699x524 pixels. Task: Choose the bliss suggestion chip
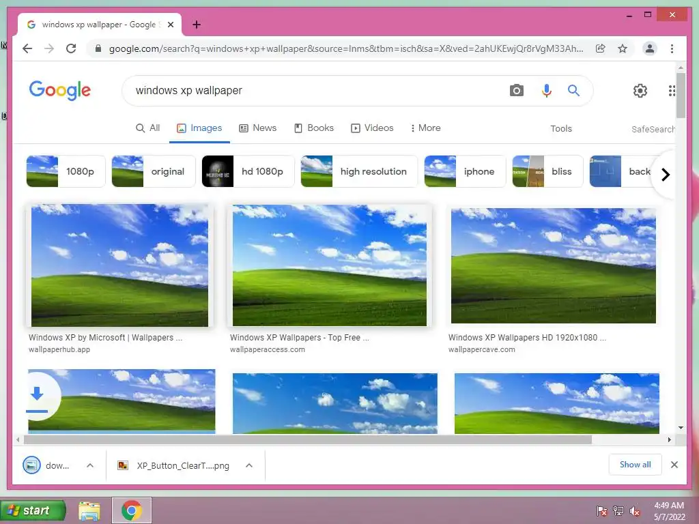(x=547, y=171)
